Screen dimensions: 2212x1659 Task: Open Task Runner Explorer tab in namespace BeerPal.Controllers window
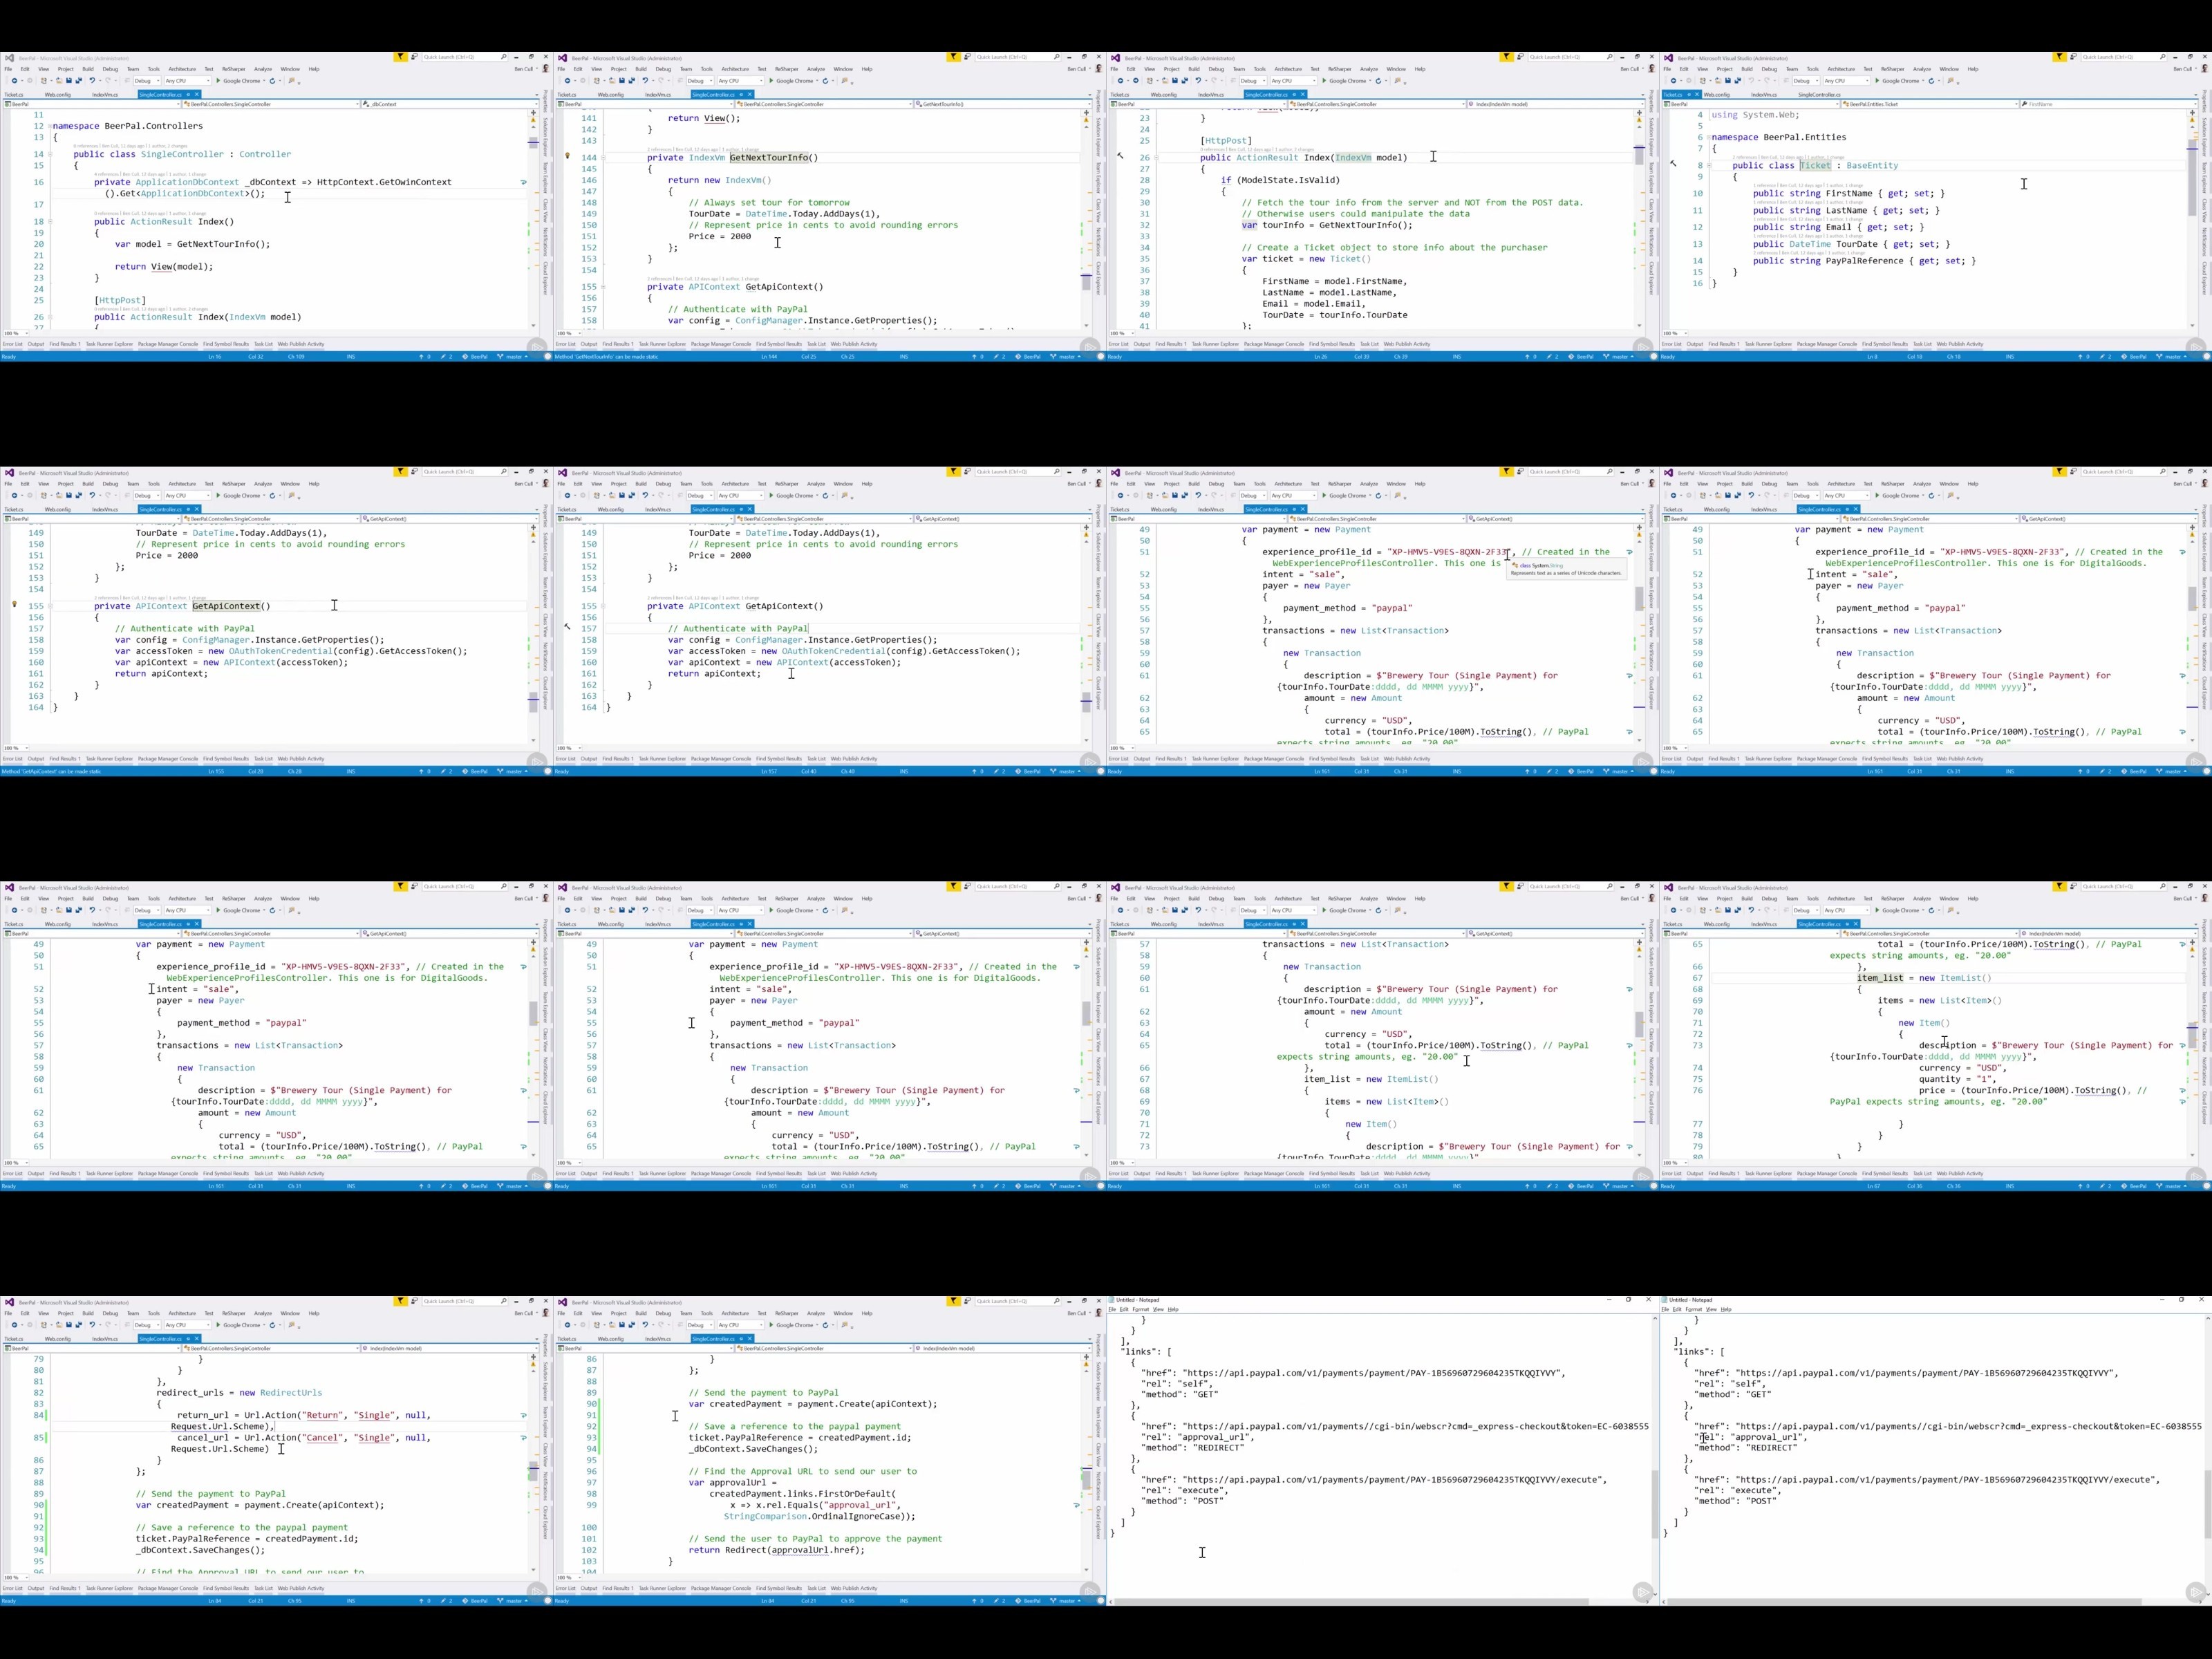pyautogui.click(x=109, y=344)
